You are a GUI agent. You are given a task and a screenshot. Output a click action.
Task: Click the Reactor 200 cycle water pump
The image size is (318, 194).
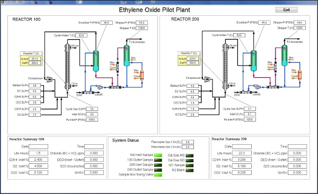coord(257,87)
